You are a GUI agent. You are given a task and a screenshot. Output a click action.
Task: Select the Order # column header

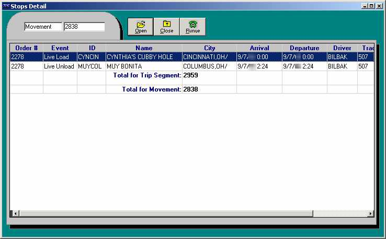pyautogui.click(x=27, y=48)
